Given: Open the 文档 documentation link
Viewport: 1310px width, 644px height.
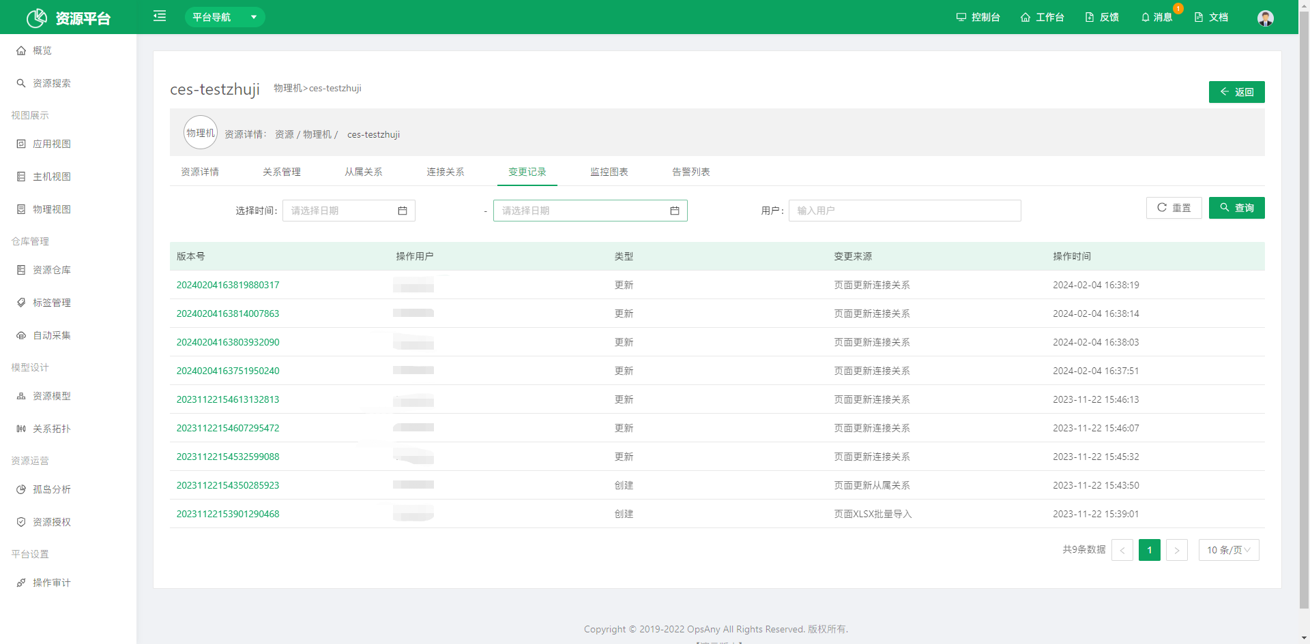Looking at the screenshot, I should pos(1211,17).
